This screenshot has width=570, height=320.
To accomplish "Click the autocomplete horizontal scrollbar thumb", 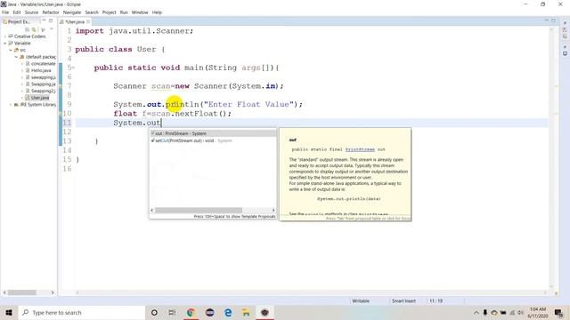I will (199, 210).
